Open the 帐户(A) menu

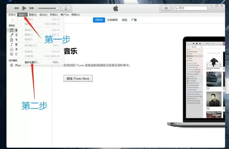(x=64, y=15)
